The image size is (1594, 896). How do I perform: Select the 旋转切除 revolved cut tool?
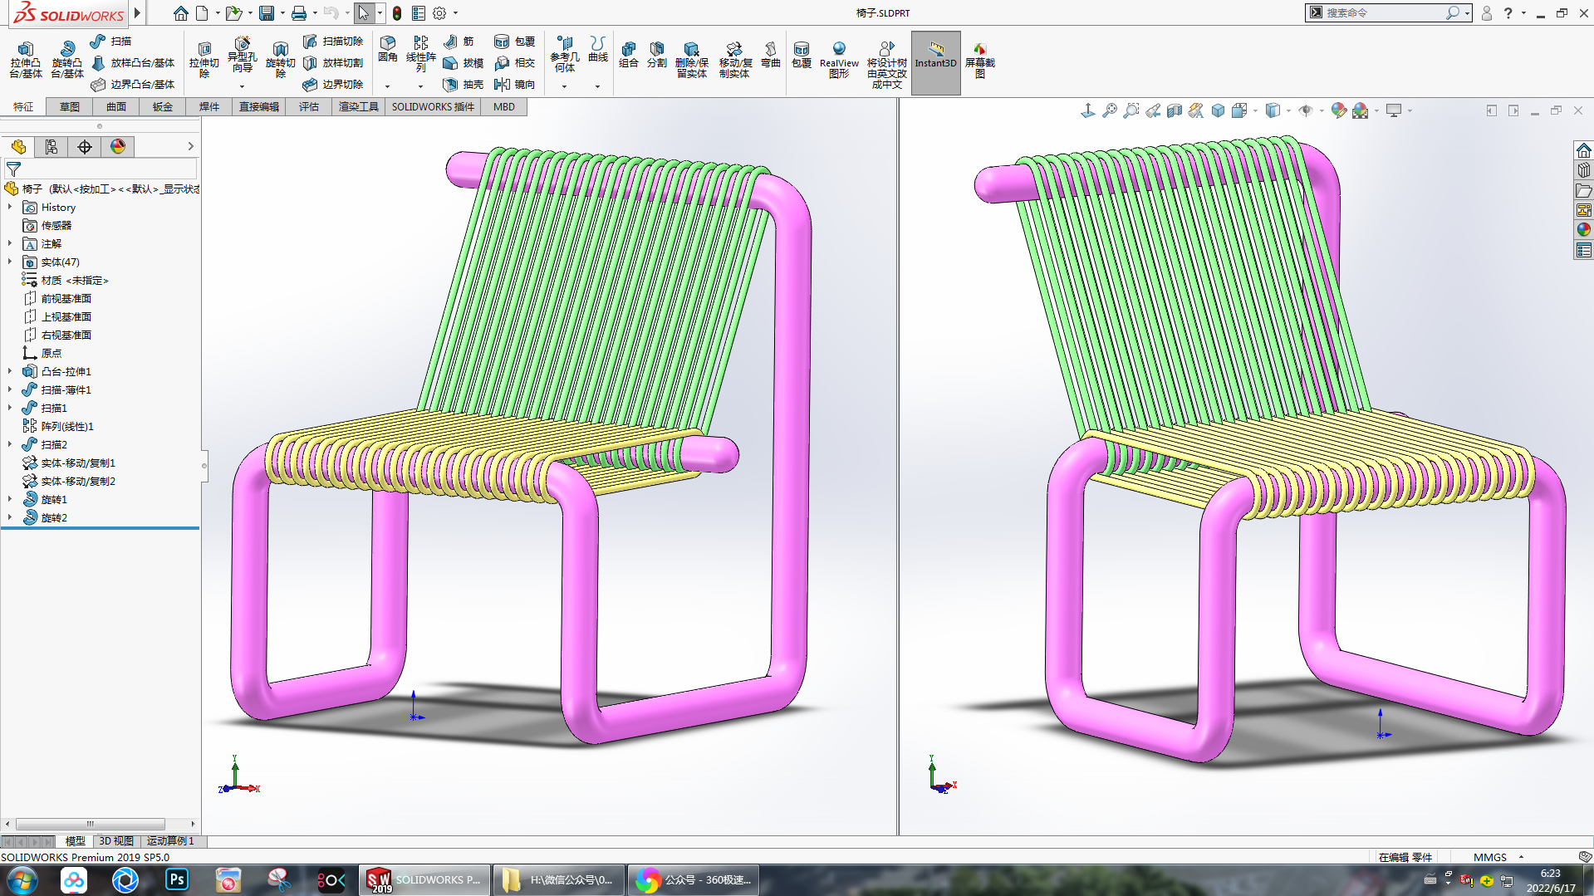click(281, 60)
